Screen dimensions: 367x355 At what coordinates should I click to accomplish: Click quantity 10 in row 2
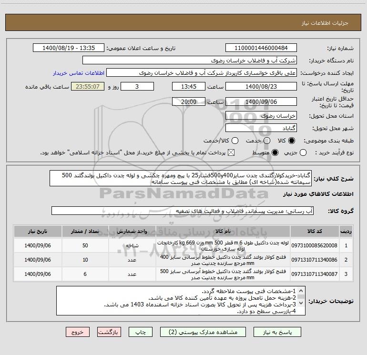click(x=85, y=260)
